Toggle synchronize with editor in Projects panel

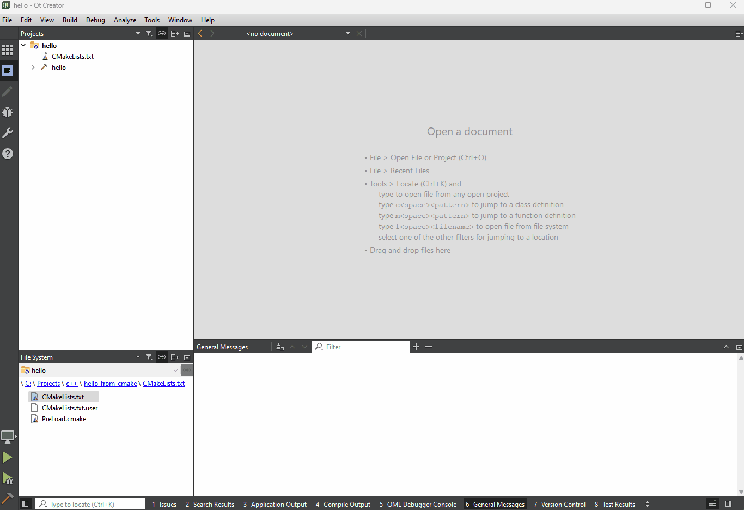pyautogui.click(x=162, y=34)
